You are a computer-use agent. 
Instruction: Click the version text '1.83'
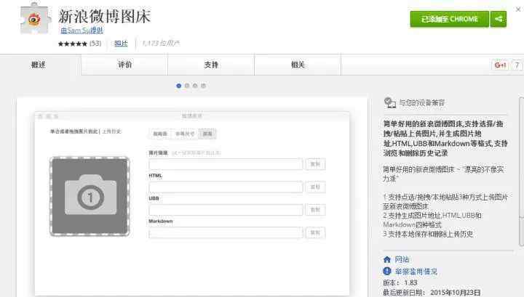pos(410,282)
